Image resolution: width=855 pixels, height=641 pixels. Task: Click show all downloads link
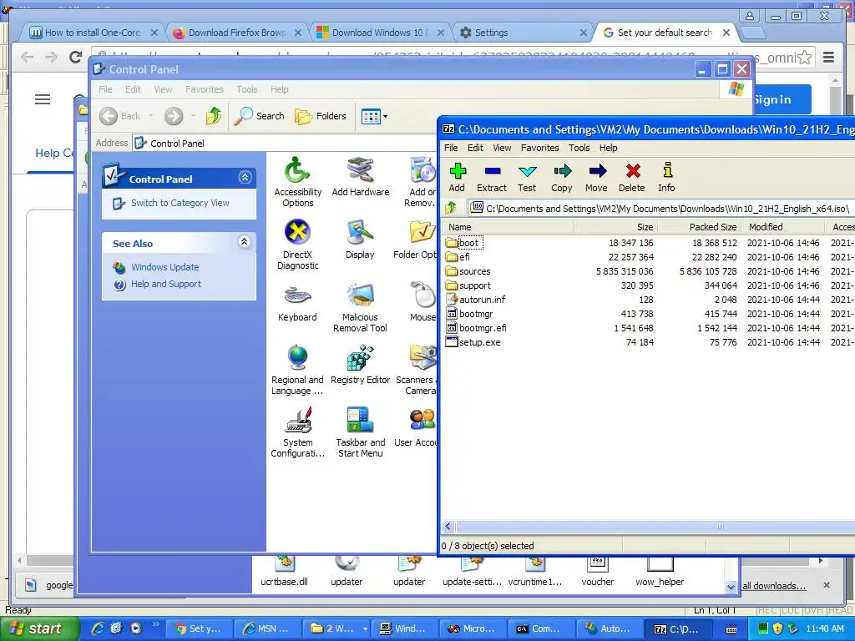[774, 586]
